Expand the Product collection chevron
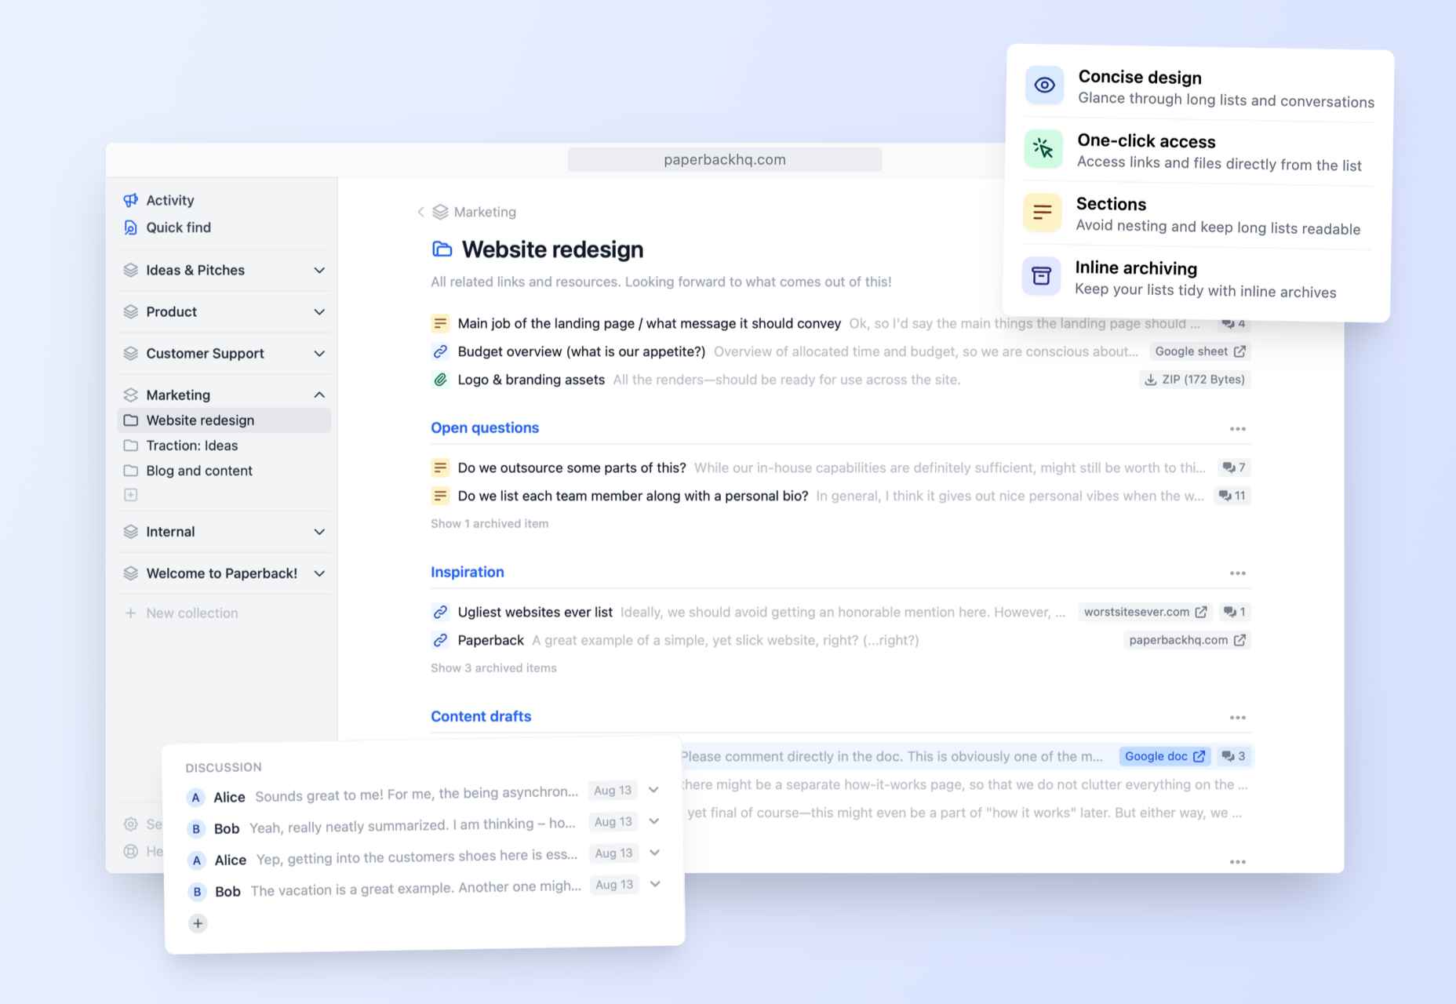 (x=319, y=311)
